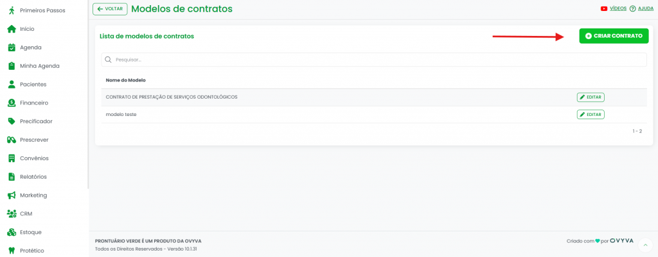This screenshot has width=658, height=257.
Task: Click the Marketing megaphone icon
Action: (x=11, y=195)
